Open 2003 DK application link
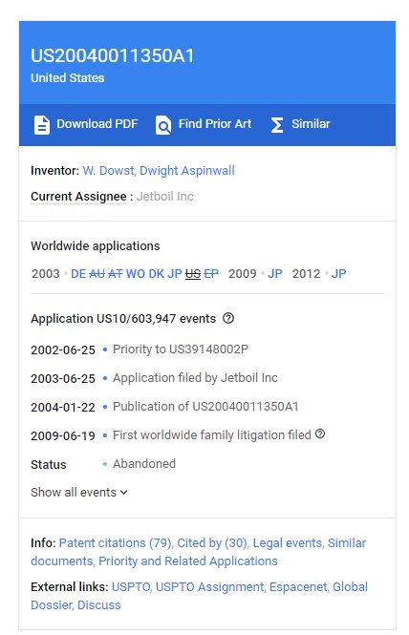Screen dimensions: 409x635 coord(156,274)
